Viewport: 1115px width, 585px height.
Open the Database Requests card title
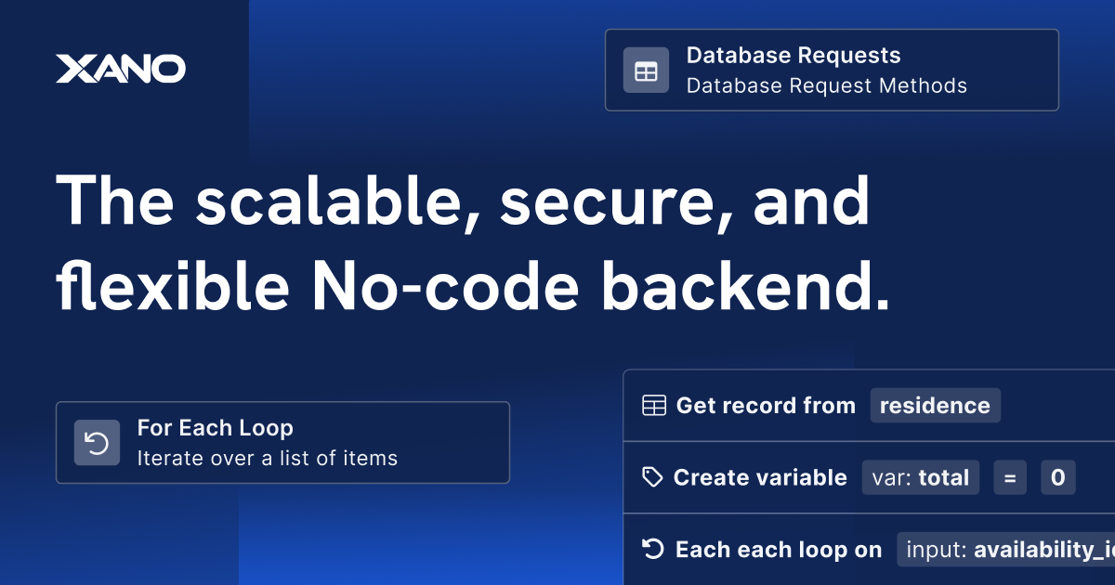(x=793, y=56)
